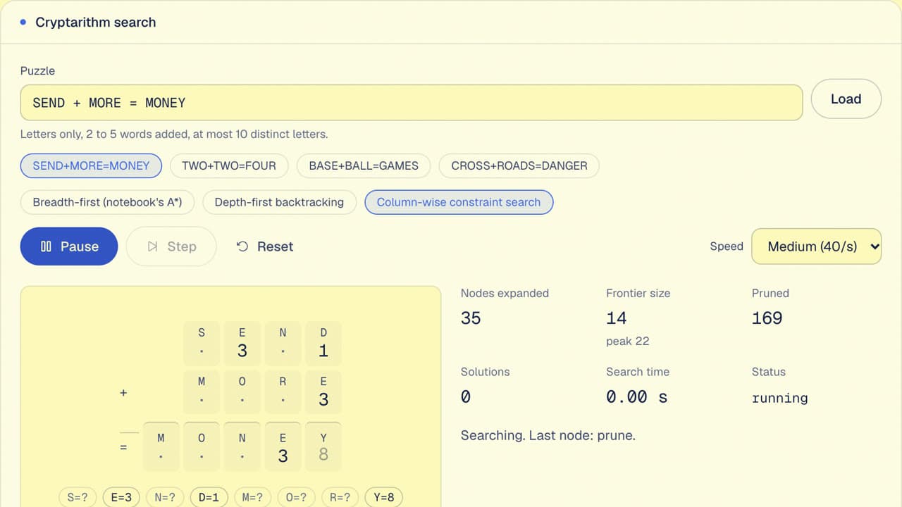
Task: Focus the Puzzle text input
Action: (412, 103)
